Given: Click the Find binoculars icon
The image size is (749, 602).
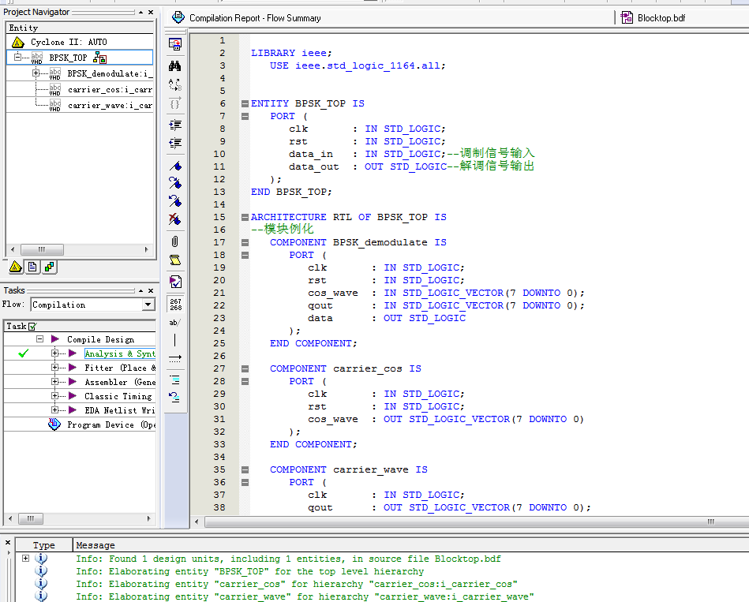Looking at the screenshot, I should tap(175, 66).
